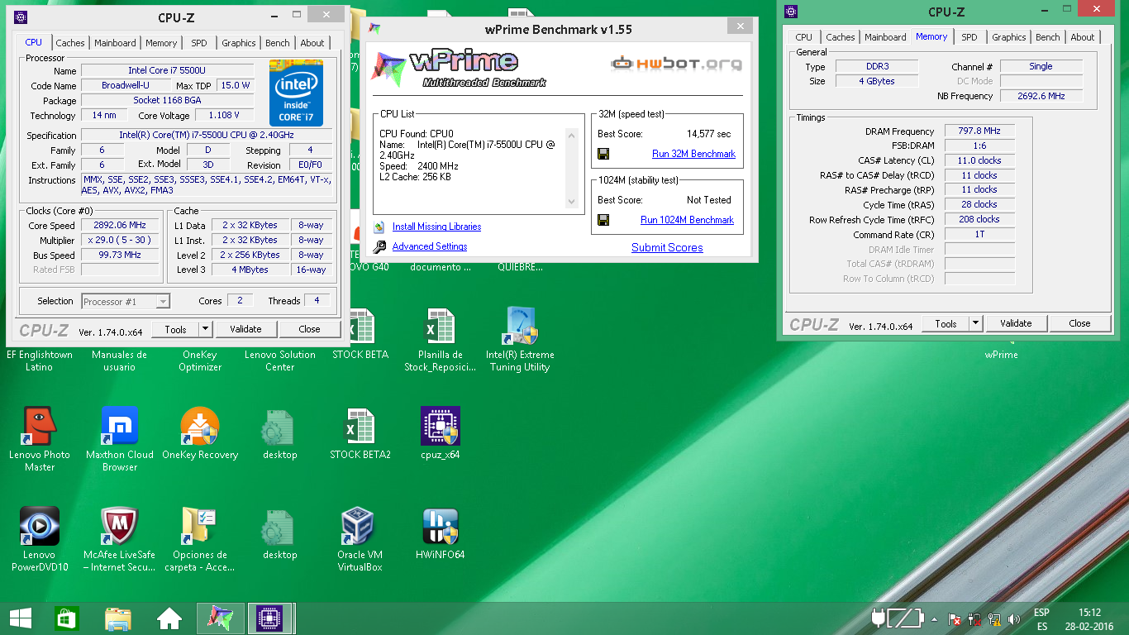Expand Tools dropdown arrow in left CPU-Z
1129x635 pixels.
pos(205,329)
